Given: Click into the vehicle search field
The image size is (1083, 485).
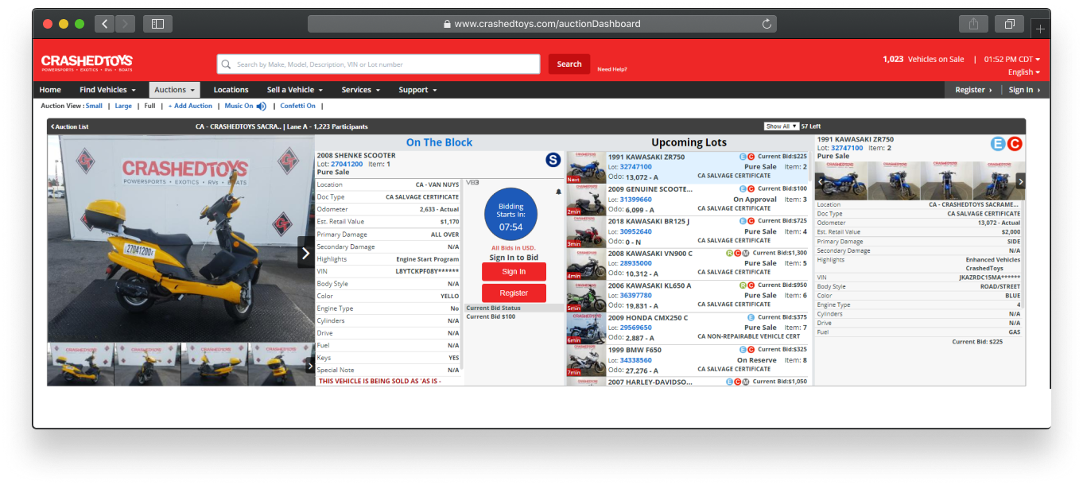Looking at the screenshot, I should [378, 64].
